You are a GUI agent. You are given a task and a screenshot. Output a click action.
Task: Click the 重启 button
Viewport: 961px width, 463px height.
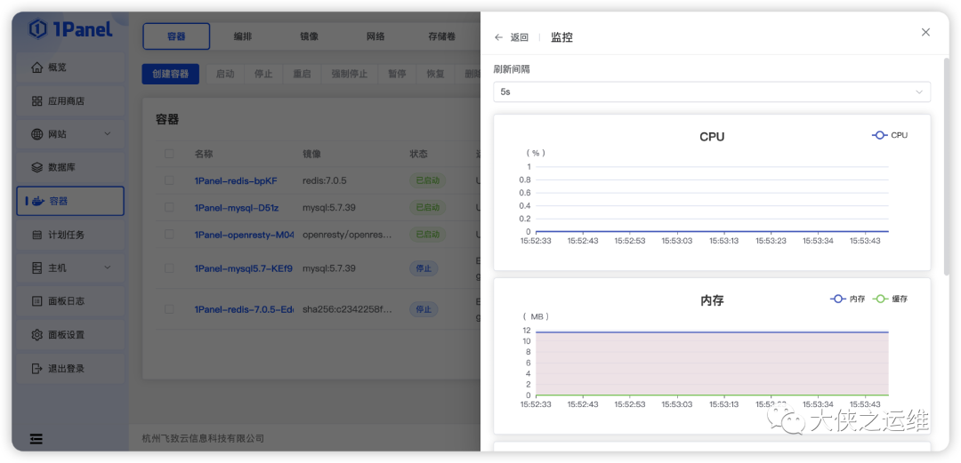(x=302, y=74)
